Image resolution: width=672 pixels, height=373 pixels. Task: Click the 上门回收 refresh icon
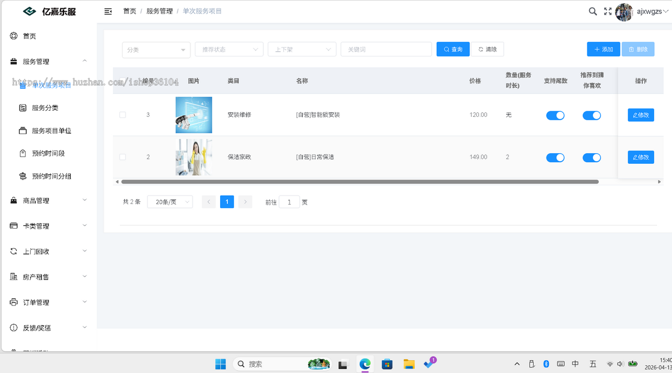coord(14,252)
